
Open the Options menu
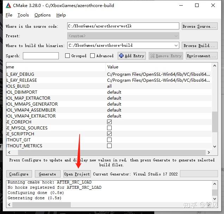click(43, 15)
